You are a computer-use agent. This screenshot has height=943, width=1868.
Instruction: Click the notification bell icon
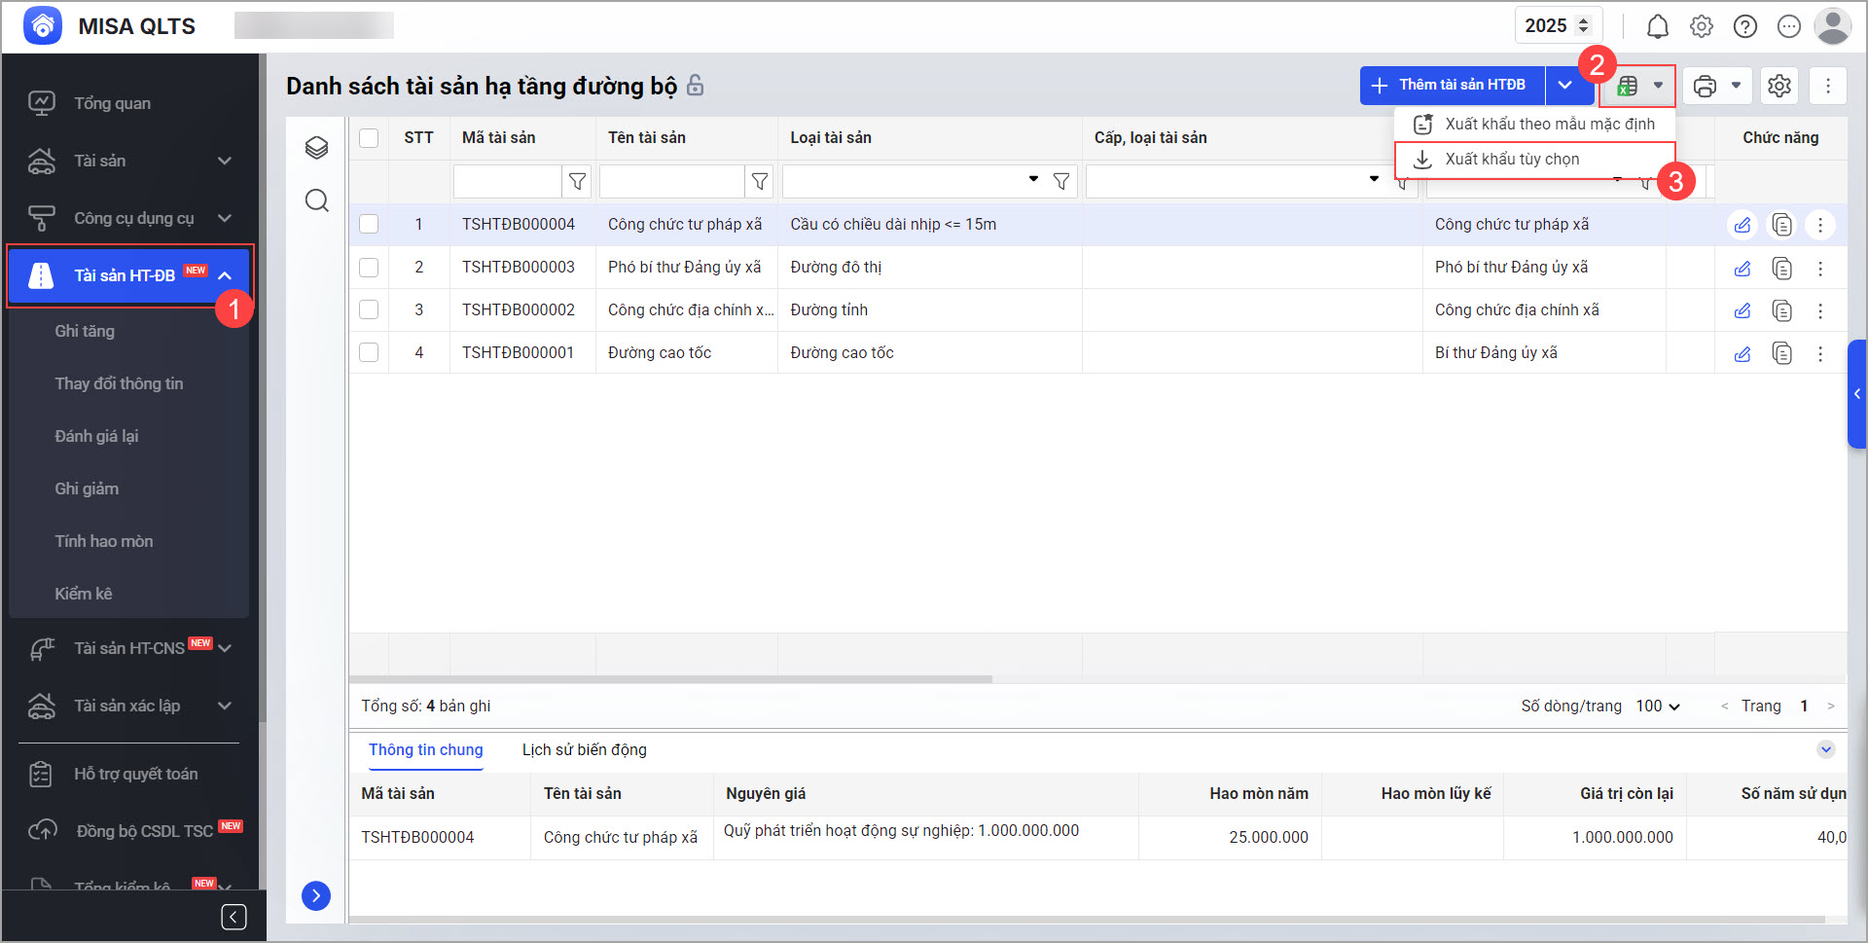point(1657,27)
